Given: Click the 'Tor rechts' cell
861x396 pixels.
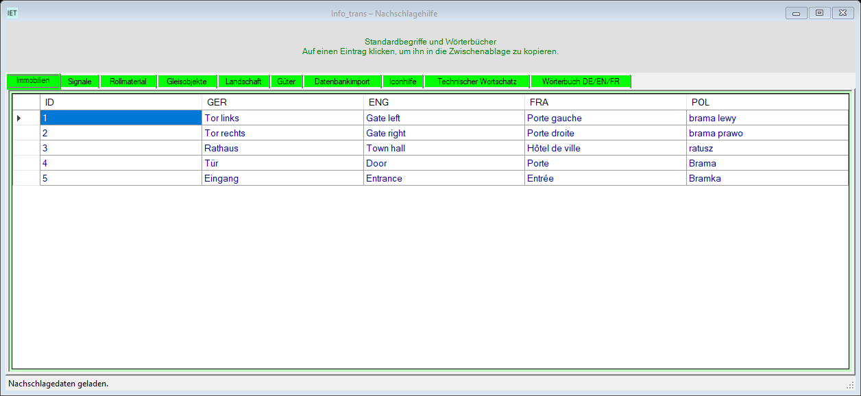Looking at the screenshot, I should (282, 133).
